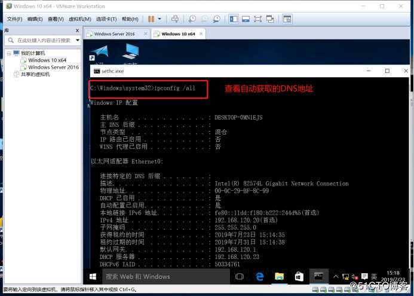
Task: Click the library search input field
Action: tap(44, 41)
